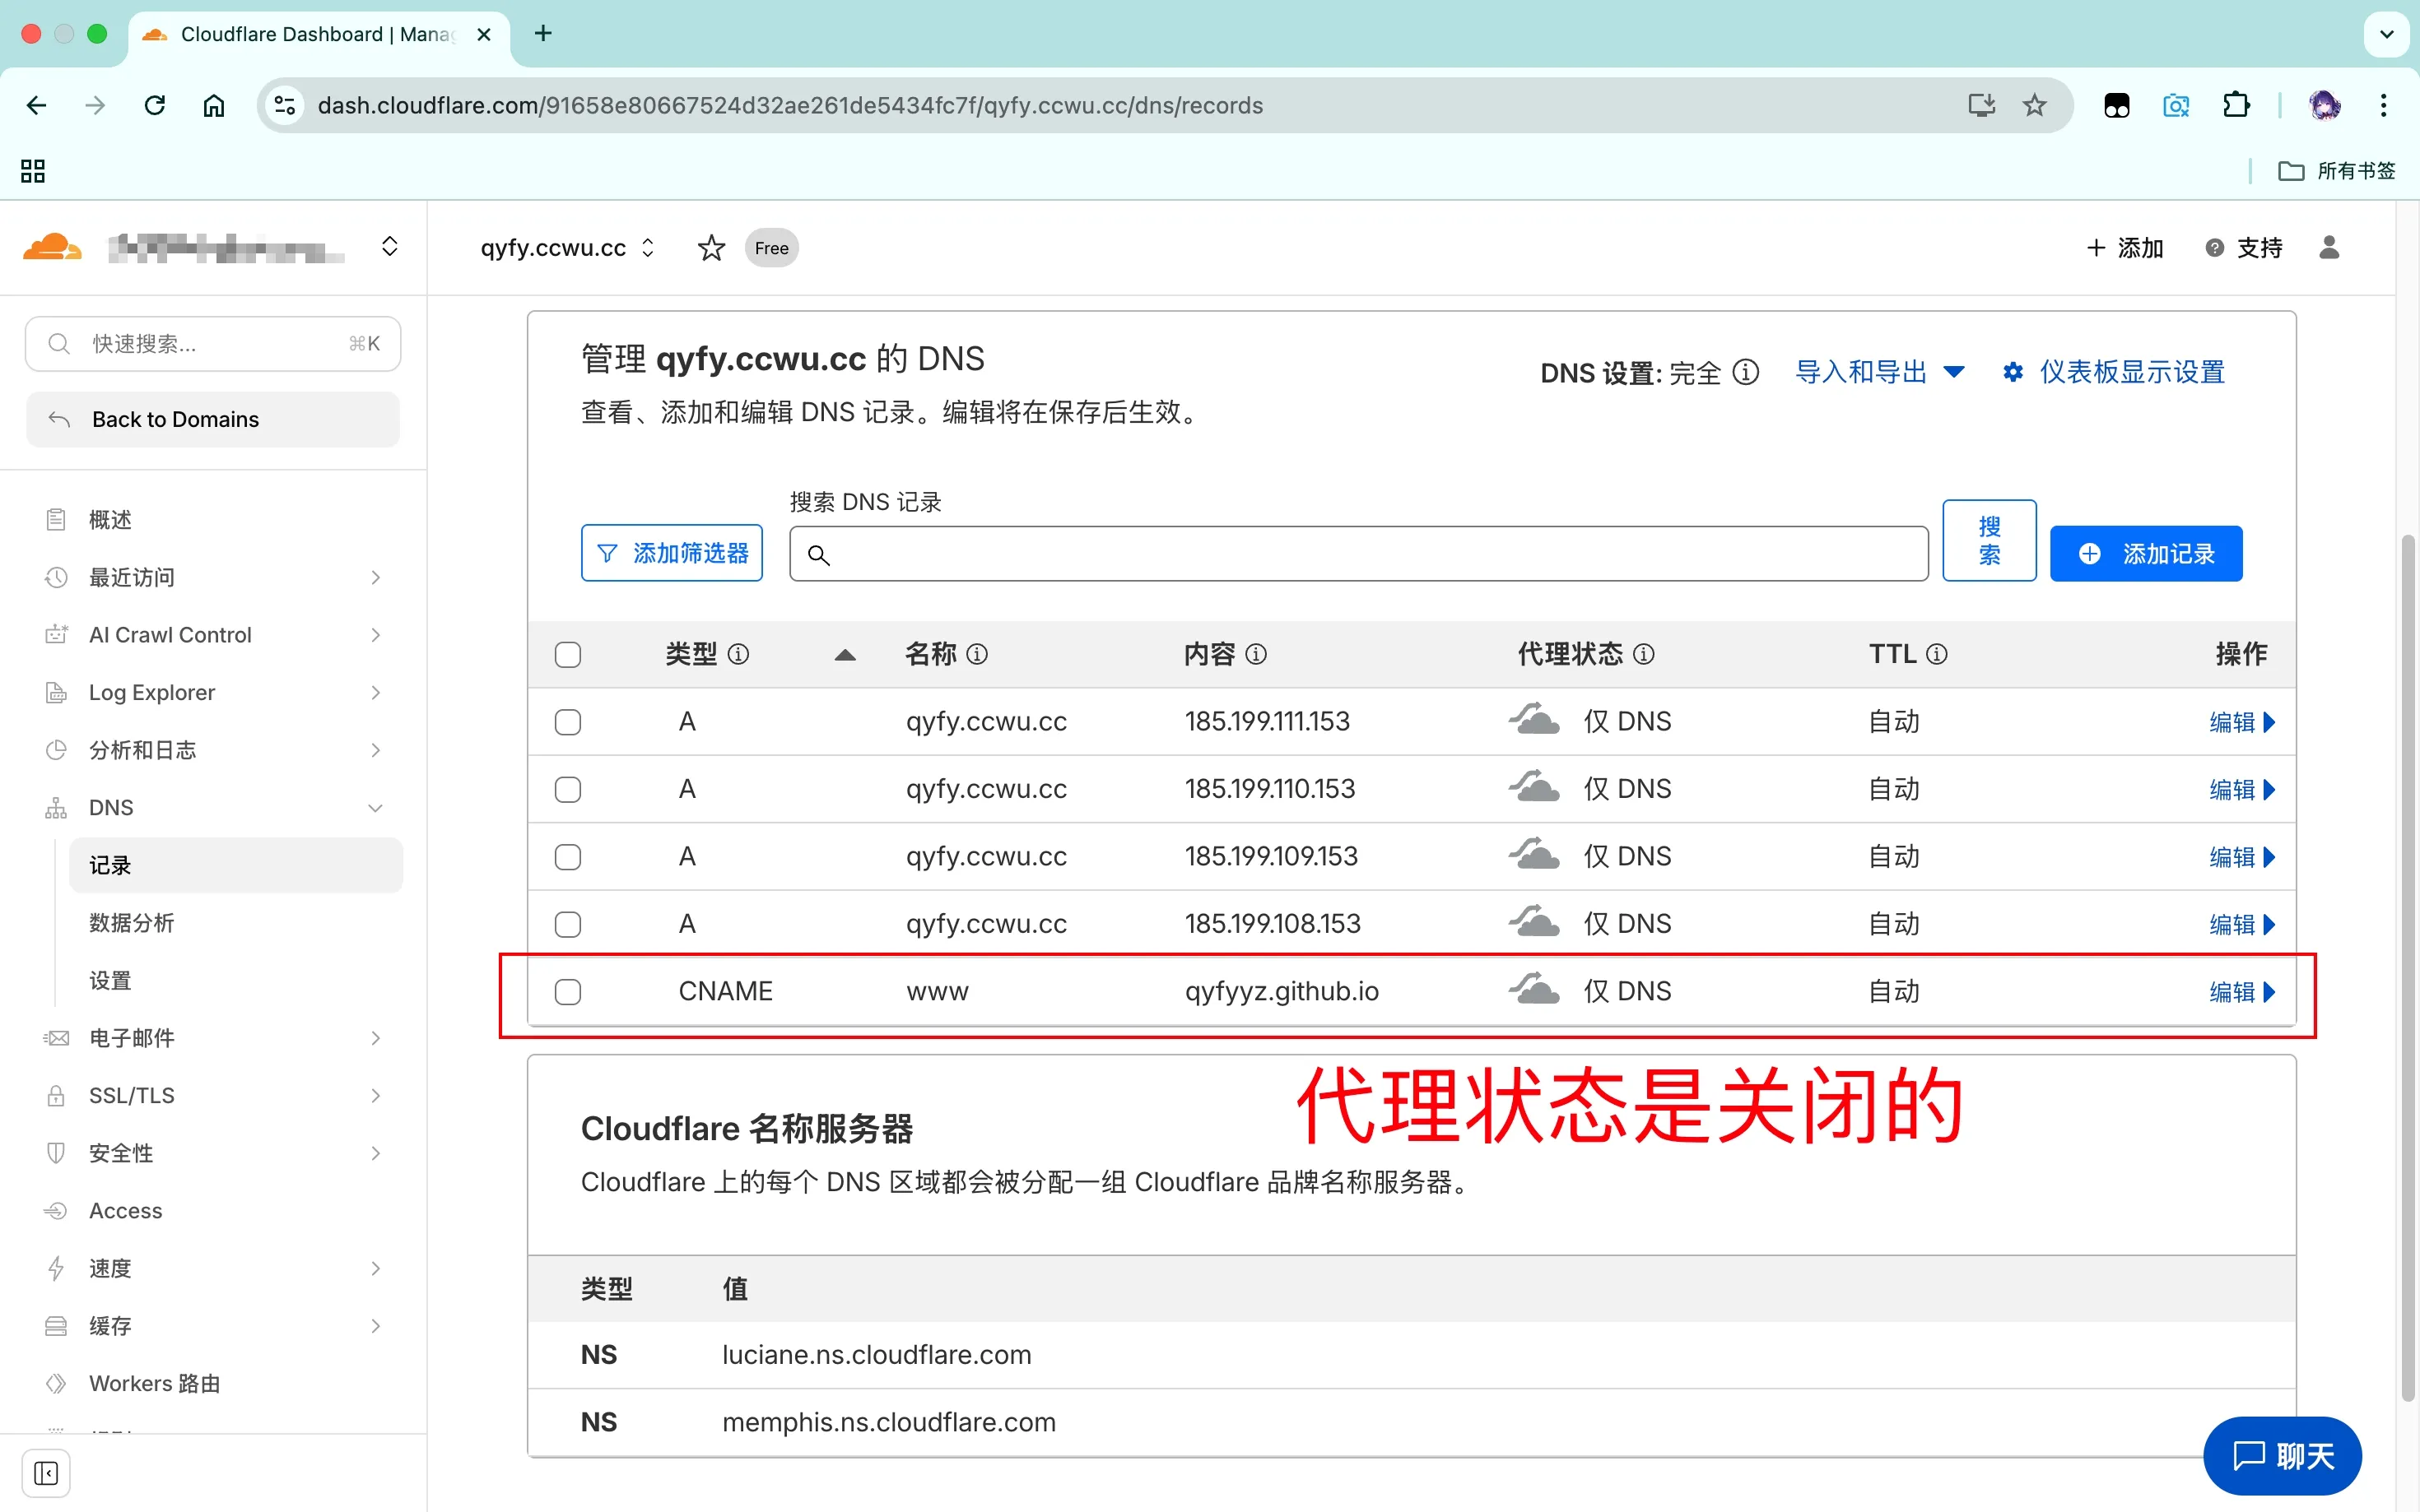2420x1512 pixels.
Task: Click proxy cloud icon on CNAME row
Action: click(x=1533, y=990)
